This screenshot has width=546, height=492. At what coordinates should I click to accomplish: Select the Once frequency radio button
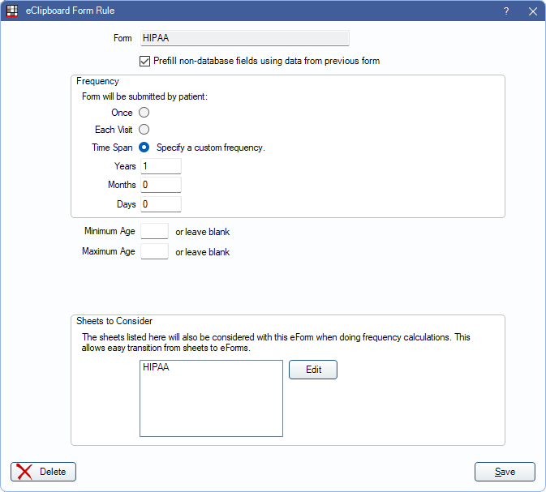[x=144, y=113]
